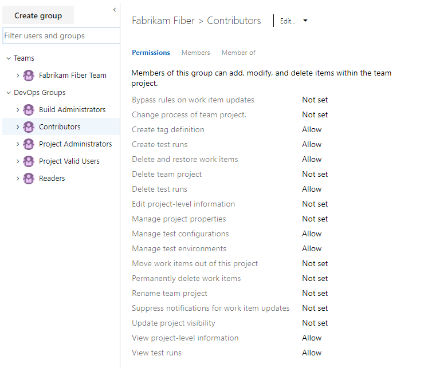Image resolution: width=424 pixels, height=368 pixels.
Task: Click the Create group button
Action: coord(38,15)
